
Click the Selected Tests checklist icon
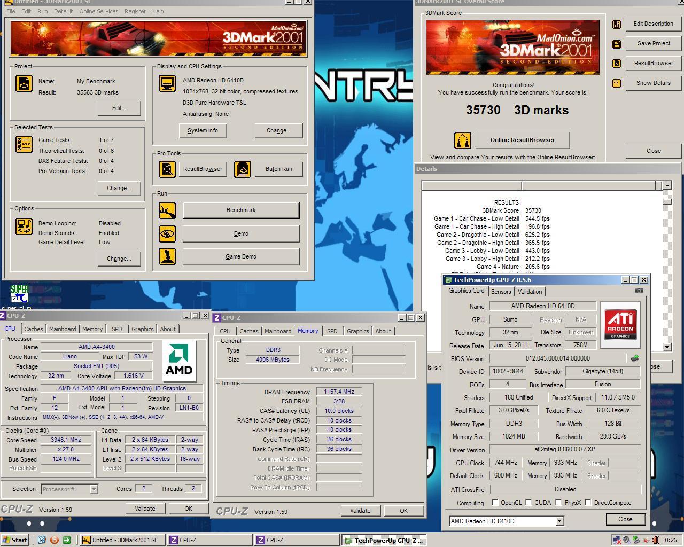pos(24,144)
